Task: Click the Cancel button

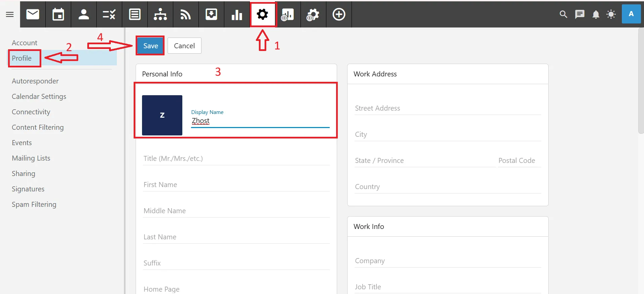Action: click(x=184, y=46)
